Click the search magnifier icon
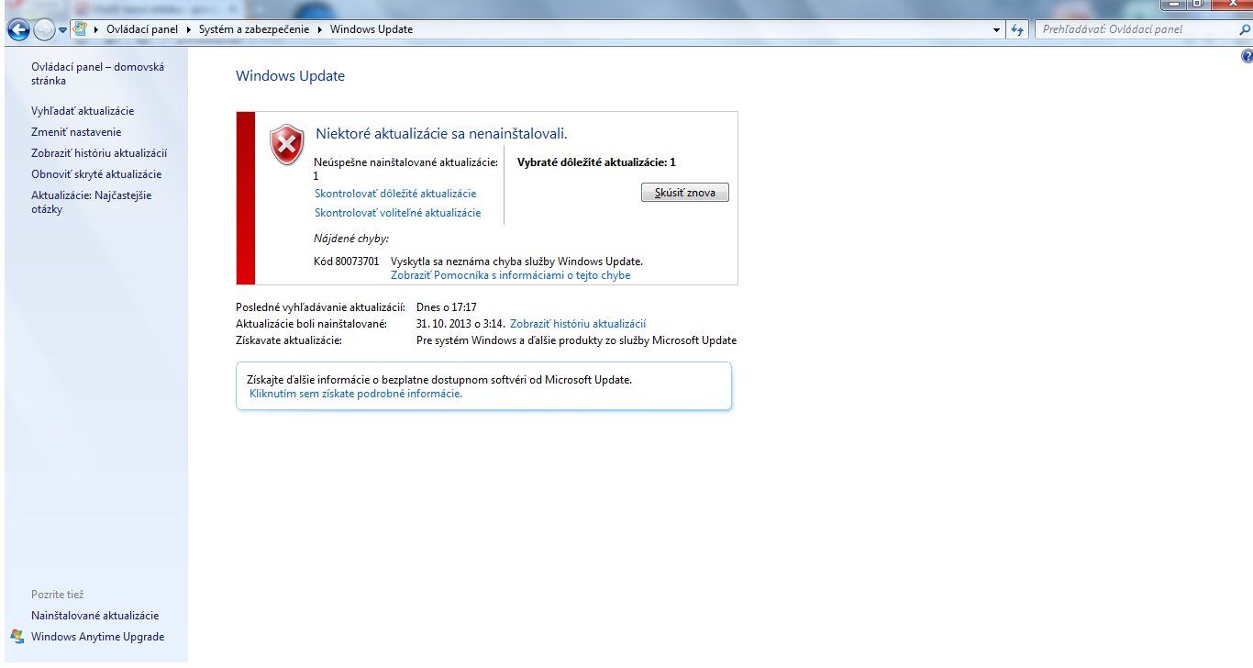This screenshot has height=668, width=1253. (1243, 29)
